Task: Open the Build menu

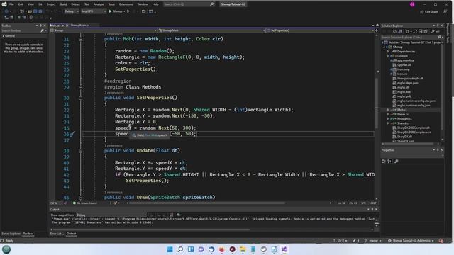Action: (x=63, y=4)
